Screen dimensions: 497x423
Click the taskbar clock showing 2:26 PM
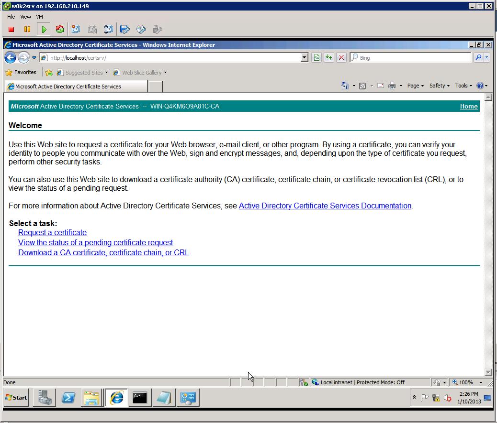pos(469,398)
